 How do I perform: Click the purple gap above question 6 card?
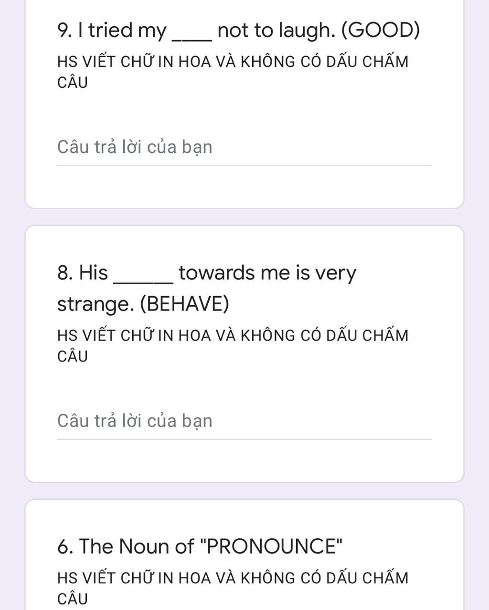tap(244, 491)
